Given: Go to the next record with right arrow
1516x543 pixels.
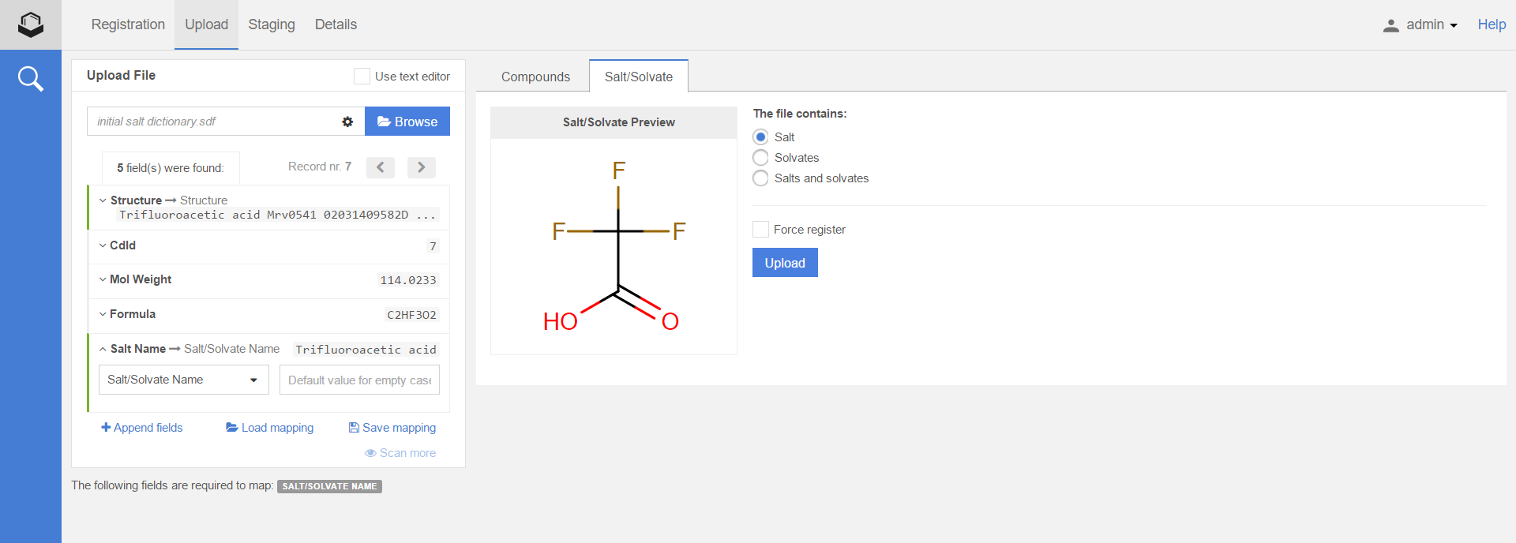Looking at the screenshot, I should coord(421,167).
